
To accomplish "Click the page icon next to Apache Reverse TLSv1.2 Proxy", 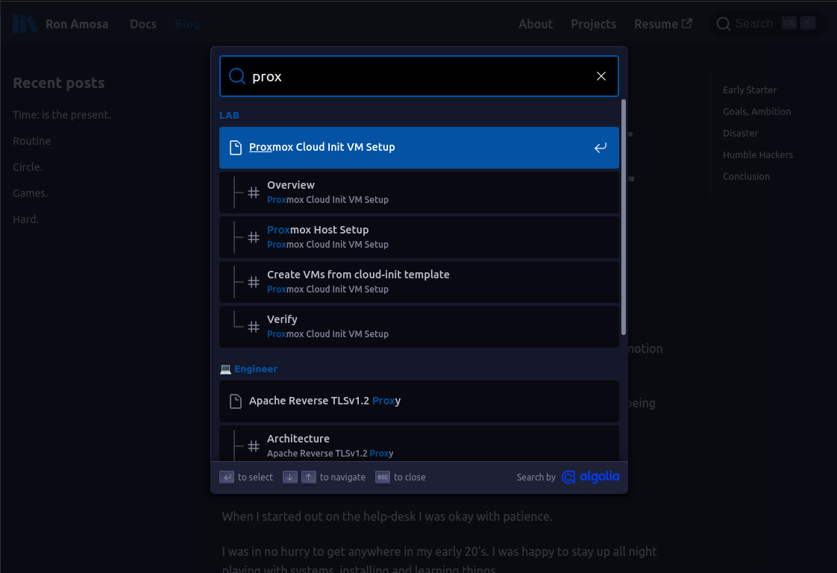I will click(235, 401).
